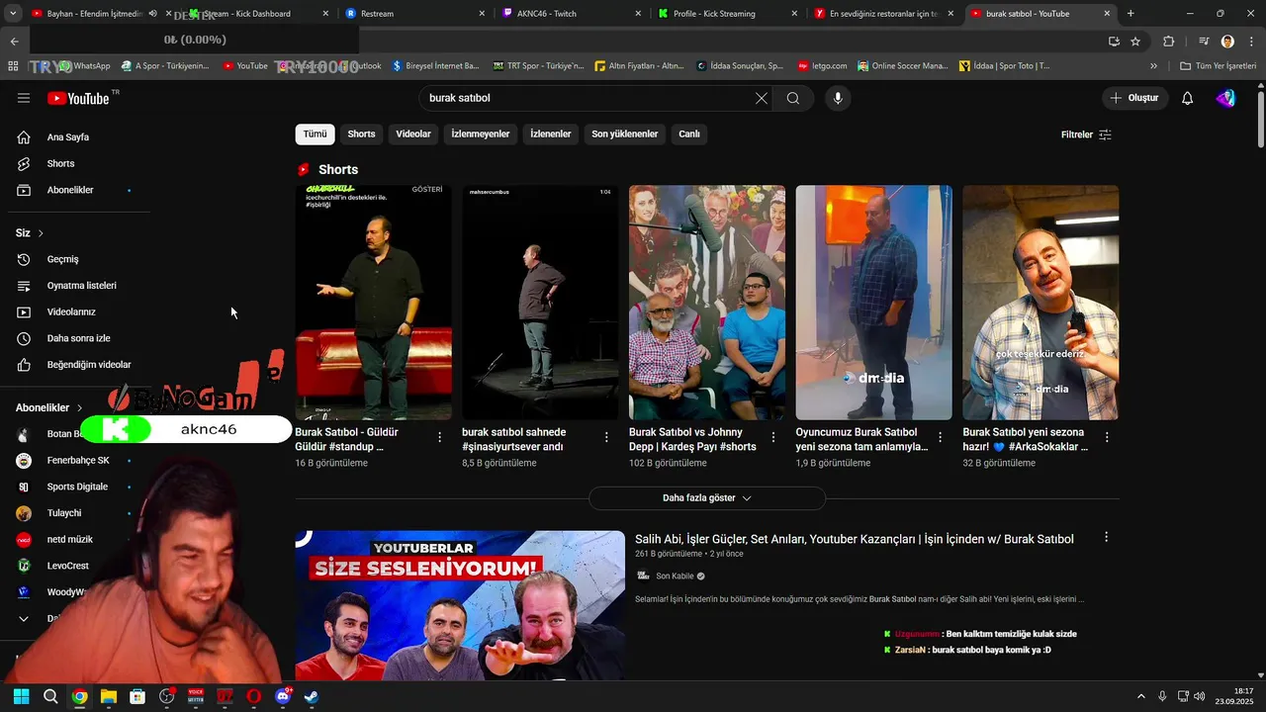Clear the search query with X
Viewport: 1266px width, 712px height.
point(761,98)
